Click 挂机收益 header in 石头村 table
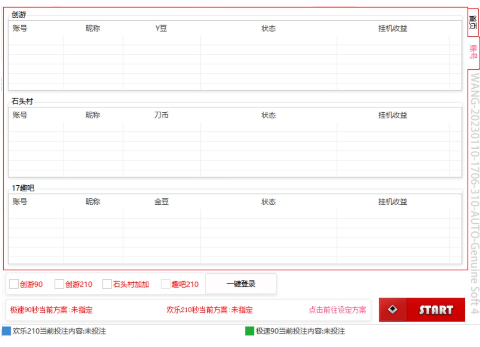Viewport: 480px width, 347px height. pos(393,115)
